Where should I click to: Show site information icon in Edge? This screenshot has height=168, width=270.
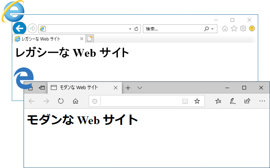pyautogui.click(x=95, y=101)
